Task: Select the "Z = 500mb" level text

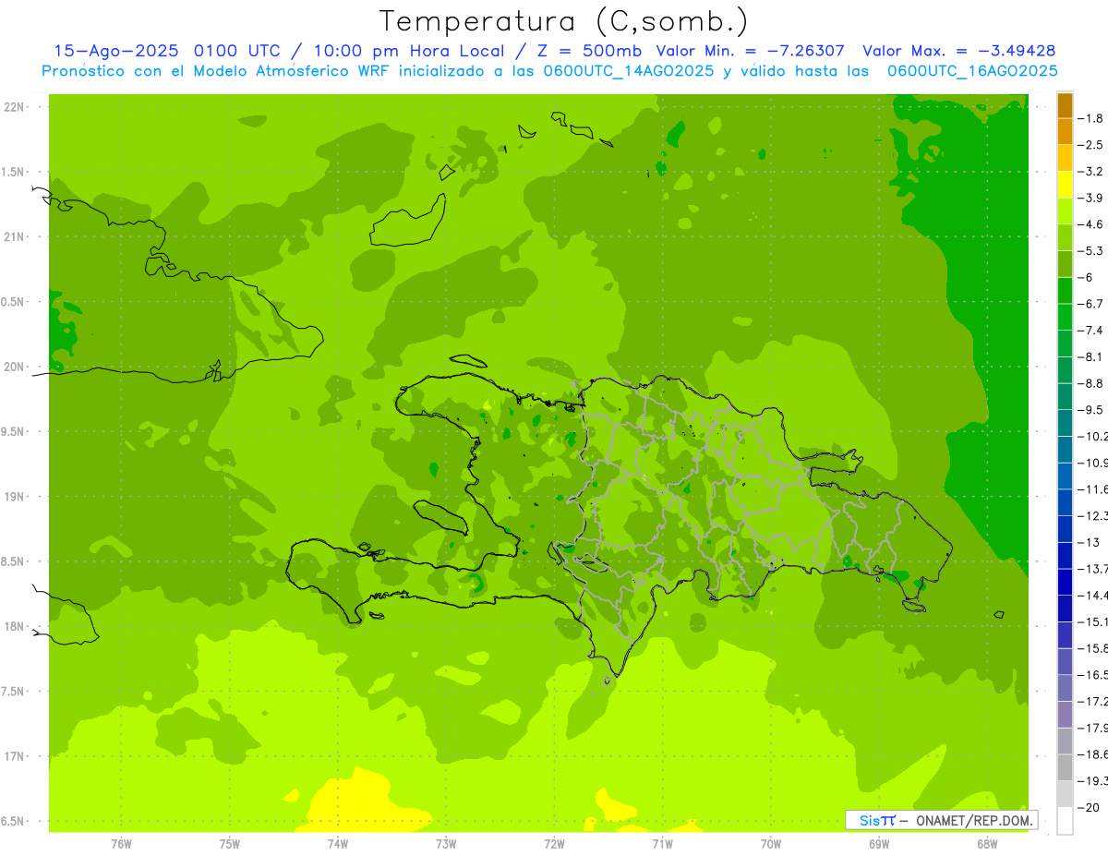Action: tap(589, 51)
